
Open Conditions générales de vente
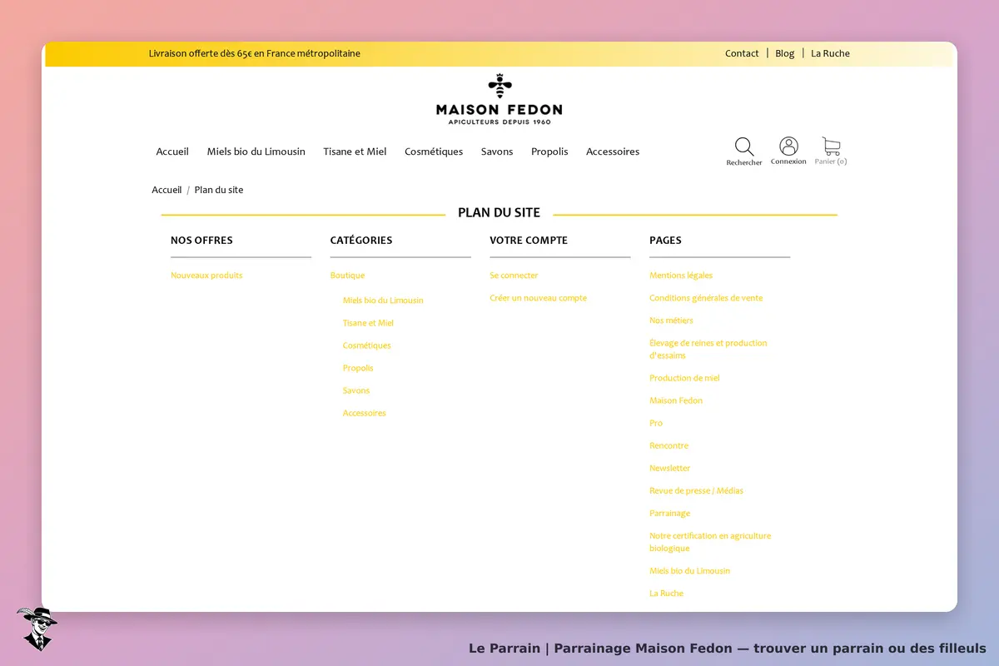[706, 298]
